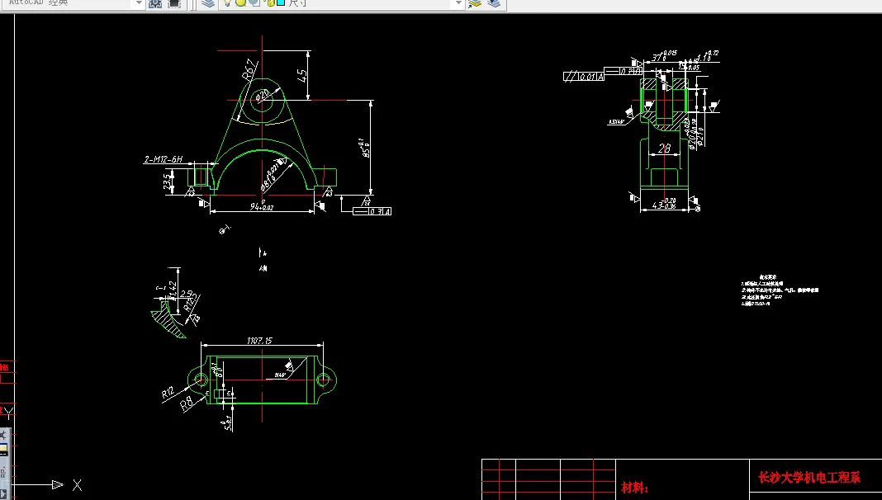Viewport: 882px width, 500px height.
Task: Open the Layer Properties Manager icon
Action: click(x=208, y=3)
